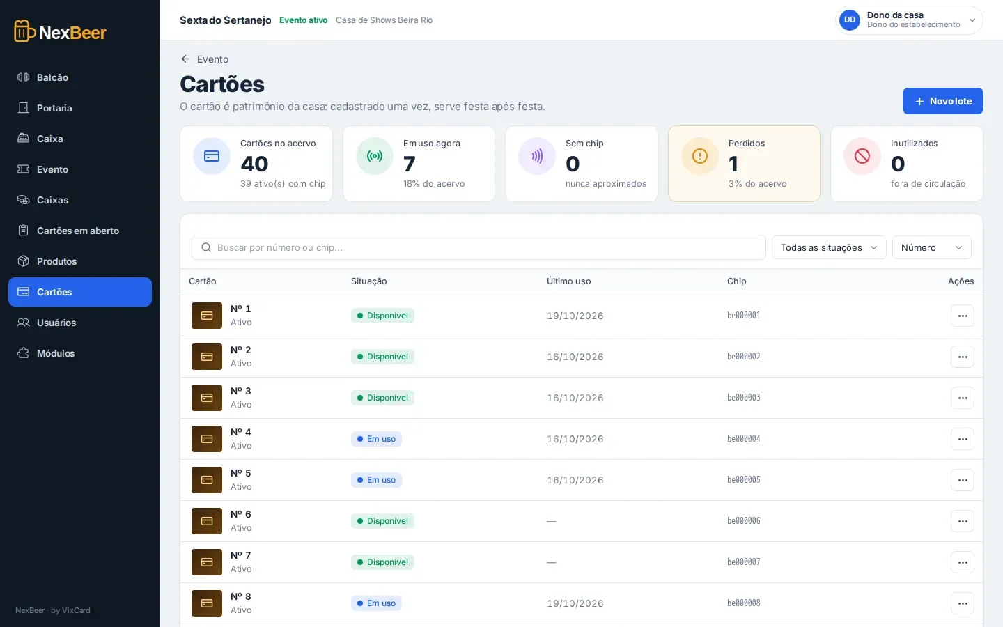Viewport: 1003px width, 627px height.
Task: Click the card icon for Nº 1
Action: tap(207, 316)
